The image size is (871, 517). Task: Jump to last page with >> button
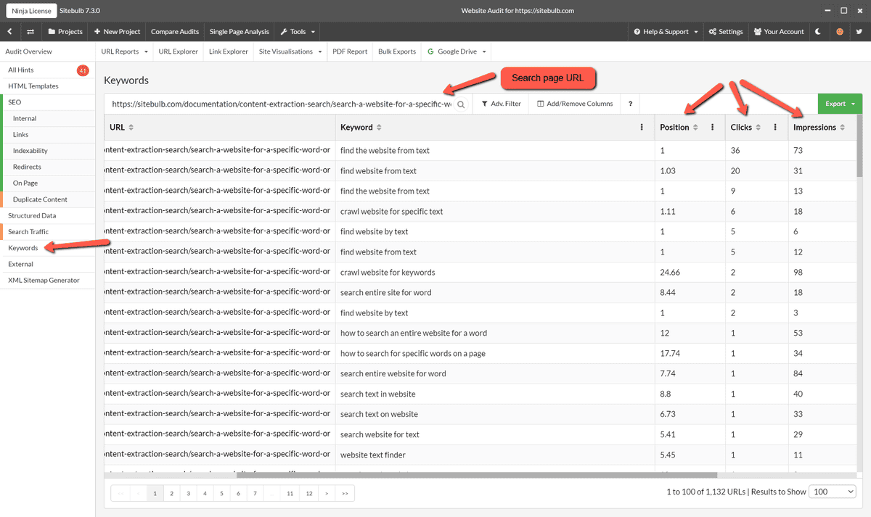click(x=345, y=493)
